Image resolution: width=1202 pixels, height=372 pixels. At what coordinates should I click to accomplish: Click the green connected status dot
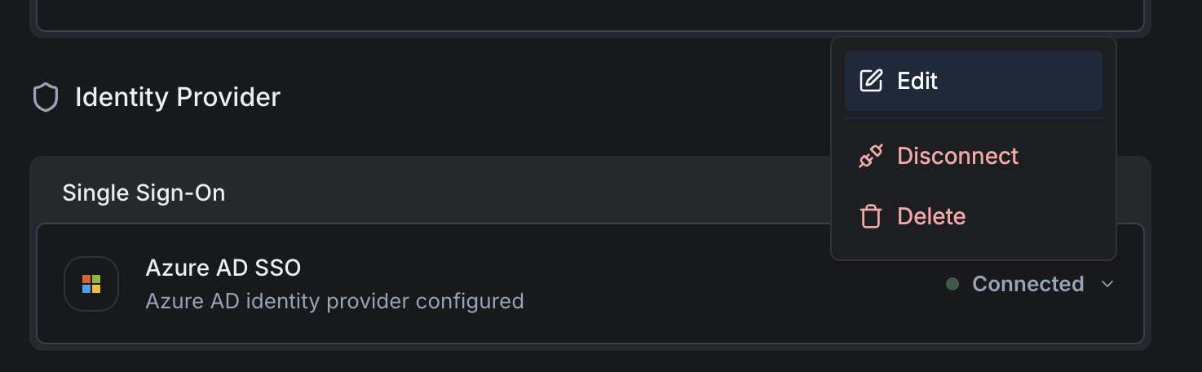click(952, 284)
